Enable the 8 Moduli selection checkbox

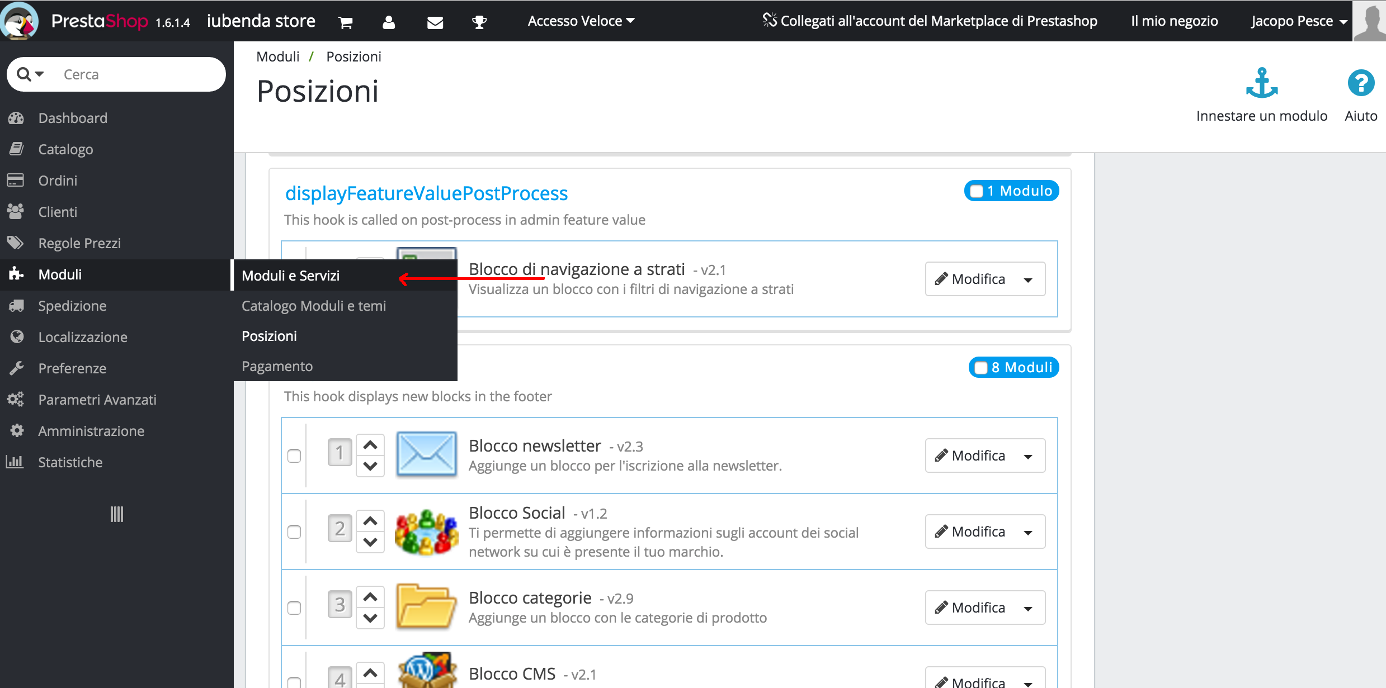(x=981, y=367)
